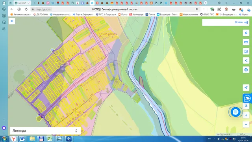252x142 pixels.
Task: Click the user account icon near address bar
Action: point(19,9)
